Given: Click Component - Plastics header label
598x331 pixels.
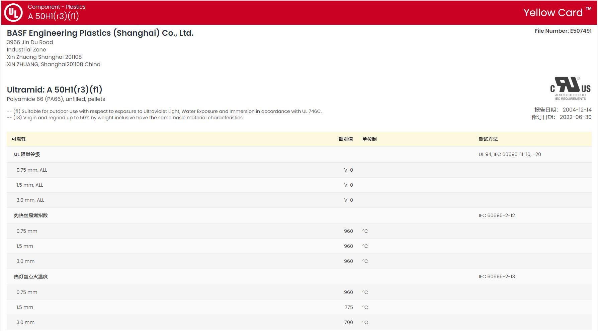Looking at the screenshot, I should 57,7.
